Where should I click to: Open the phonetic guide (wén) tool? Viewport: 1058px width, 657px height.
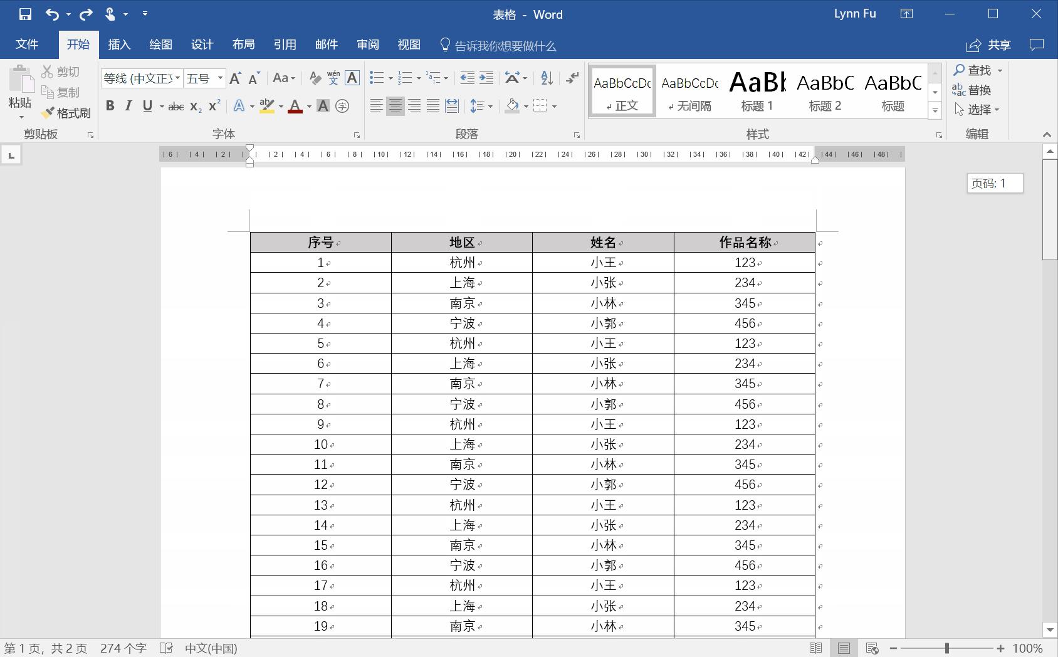click(333, 78)
